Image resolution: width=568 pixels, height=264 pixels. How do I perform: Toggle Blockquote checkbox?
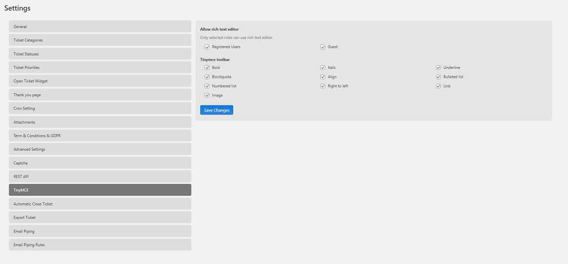[207, 77]
